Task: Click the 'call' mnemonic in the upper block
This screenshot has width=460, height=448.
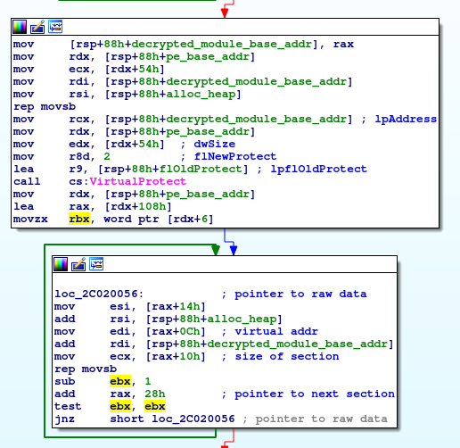Action: click(x=27, y=181)
